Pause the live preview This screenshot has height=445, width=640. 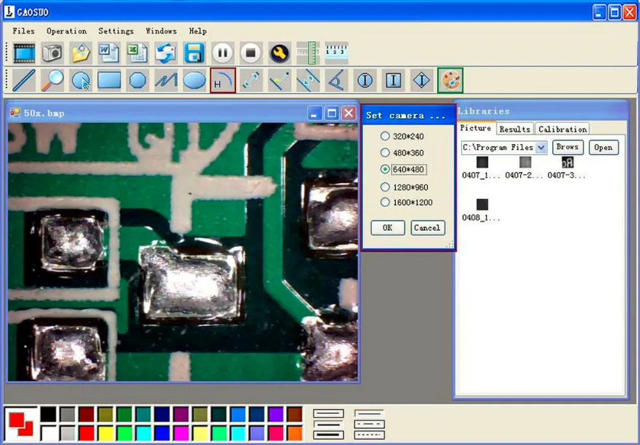tap(223, 53)
